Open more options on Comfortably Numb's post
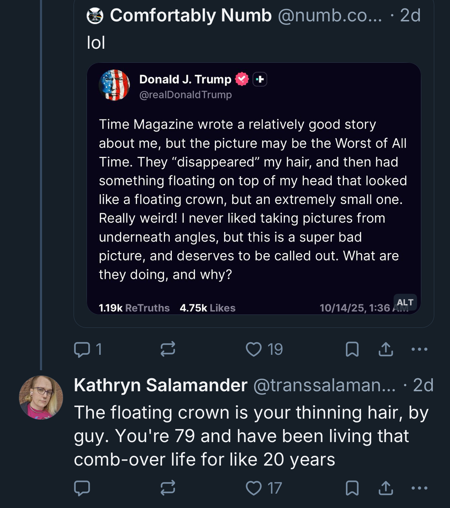Viewport: 450px width, 508px height. point(419,349)
